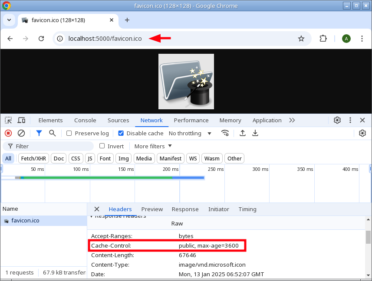The width and height of the screenshot is (372, 281).
Task: Open the Timing details tab
Action: (247, 209)
